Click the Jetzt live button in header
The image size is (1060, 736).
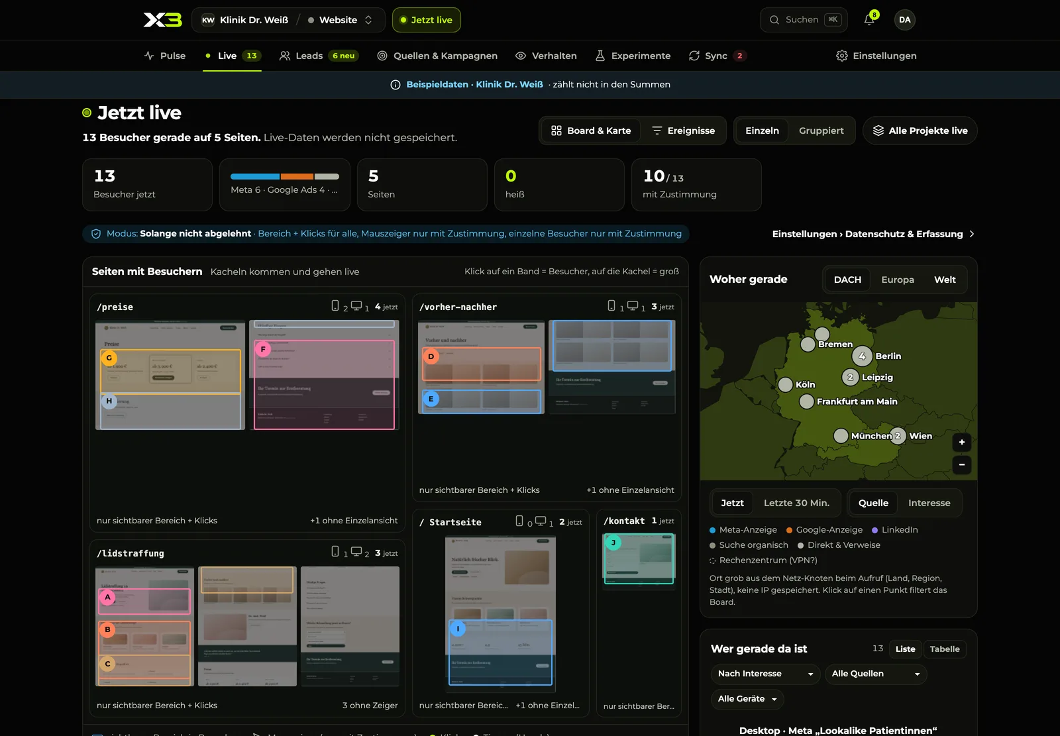[427, 20]
